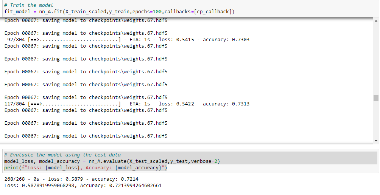The width and height of the screenshot is (380, 195).
Task: Click 'loss: 0.5415' in training output
Action: (x=176, y=39)
